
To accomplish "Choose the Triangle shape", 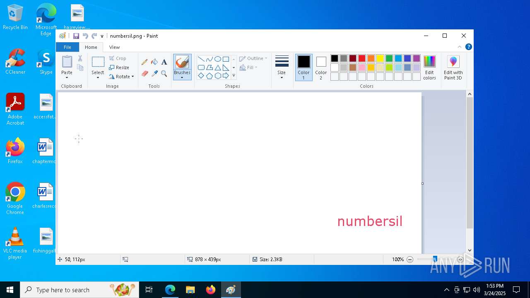I will (217, 67).
